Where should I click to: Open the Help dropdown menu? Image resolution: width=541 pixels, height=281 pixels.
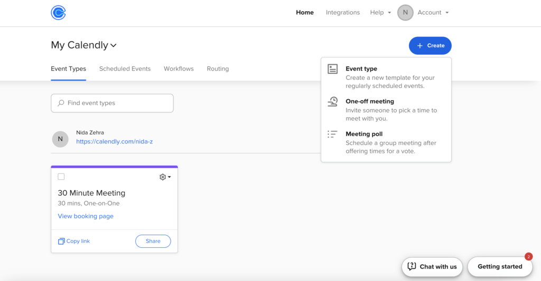[x=380, y=13]
